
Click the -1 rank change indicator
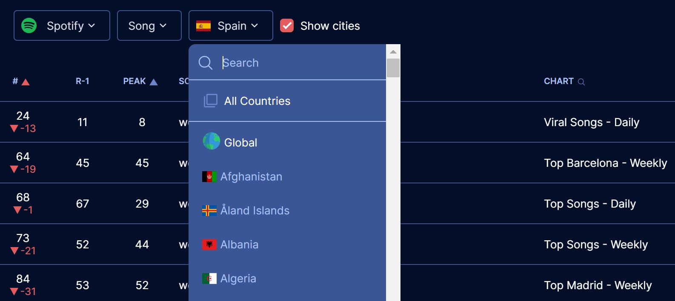point(23,210)
